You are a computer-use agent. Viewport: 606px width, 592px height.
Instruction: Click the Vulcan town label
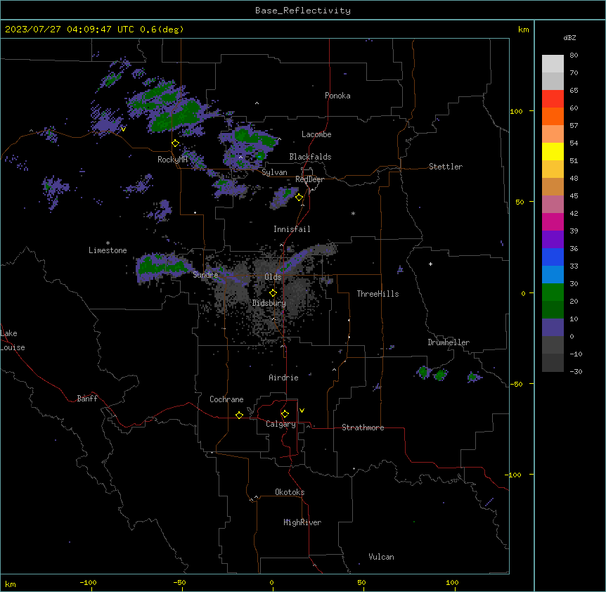[382, 557]
